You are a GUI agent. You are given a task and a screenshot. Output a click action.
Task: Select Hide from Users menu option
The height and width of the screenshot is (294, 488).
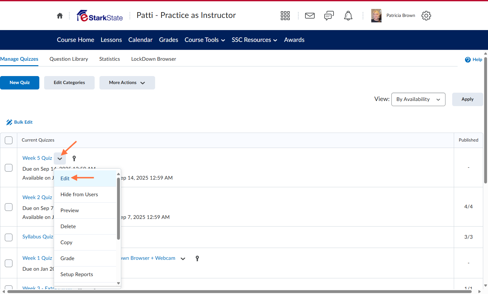(x=85, y=195)
